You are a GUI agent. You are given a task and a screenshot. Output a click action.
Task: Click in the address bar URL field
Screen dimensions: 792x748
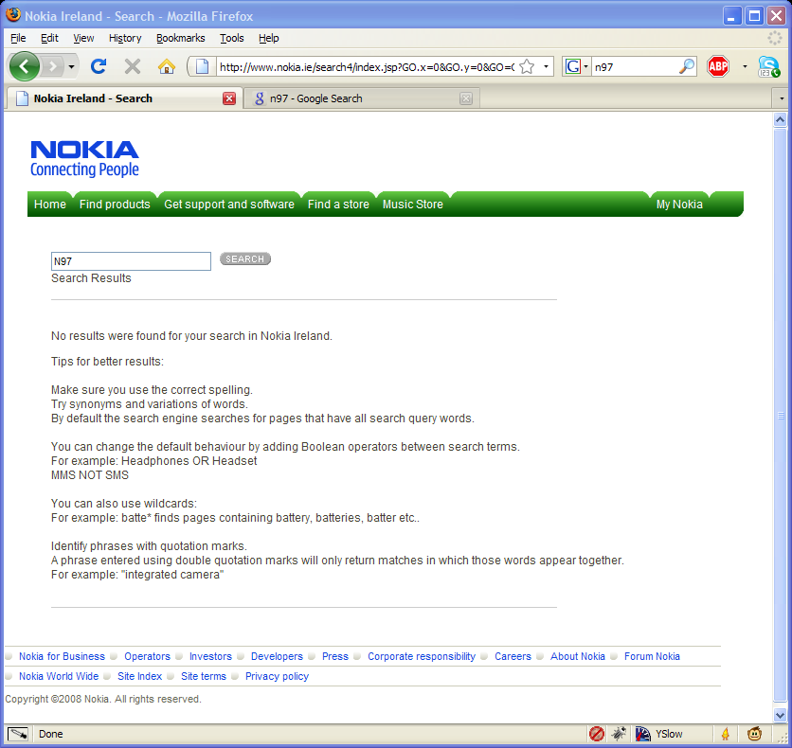[x=367, y=66]
